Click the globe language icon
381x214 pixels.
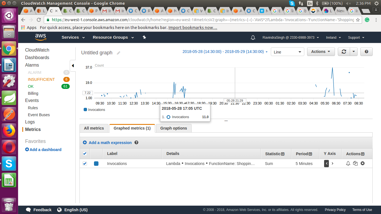pos(59,210)
